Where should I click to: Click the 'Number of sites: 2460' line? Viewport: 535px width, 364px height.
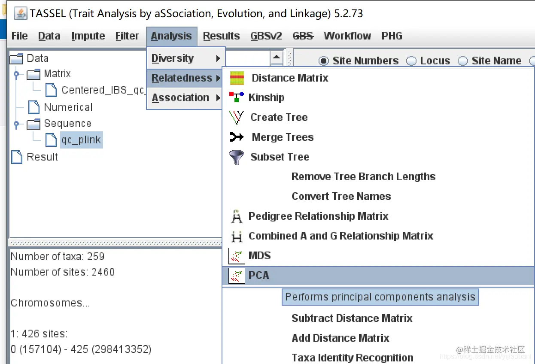pos(63,272)
